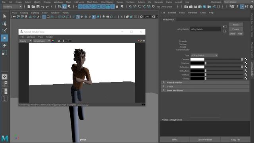Image resolution: width=254 pixels, height=143 pixels.
Task: Toggle the highlighted textured shading button in the viewport toolbar
Action: 78,17
